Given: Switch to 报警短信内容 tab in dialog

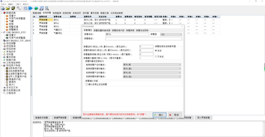Looking at the screenshot, I should point(118,30).
